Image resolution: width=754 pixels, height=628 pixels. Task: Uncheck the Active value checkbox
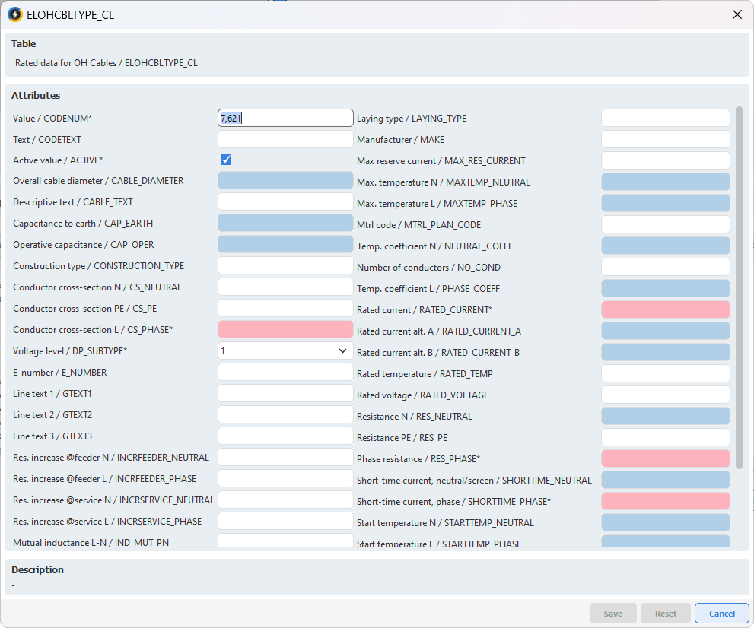[225, 160]
